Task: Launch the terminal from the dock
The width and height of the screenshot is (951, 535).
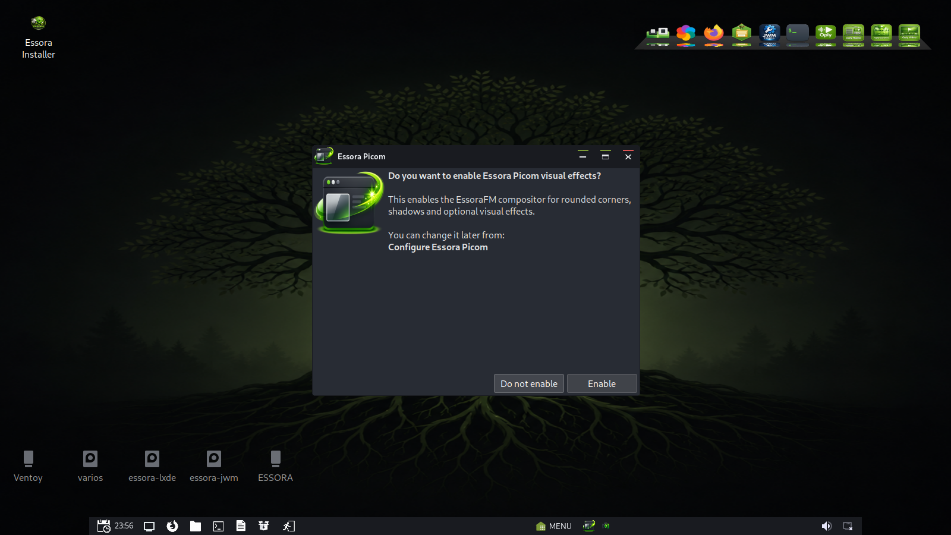Action: [798, 33]
